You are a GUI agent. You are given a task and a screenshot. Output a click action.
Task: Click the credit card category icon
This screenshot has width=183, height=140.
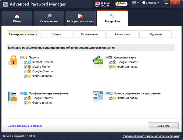[98, 62]
